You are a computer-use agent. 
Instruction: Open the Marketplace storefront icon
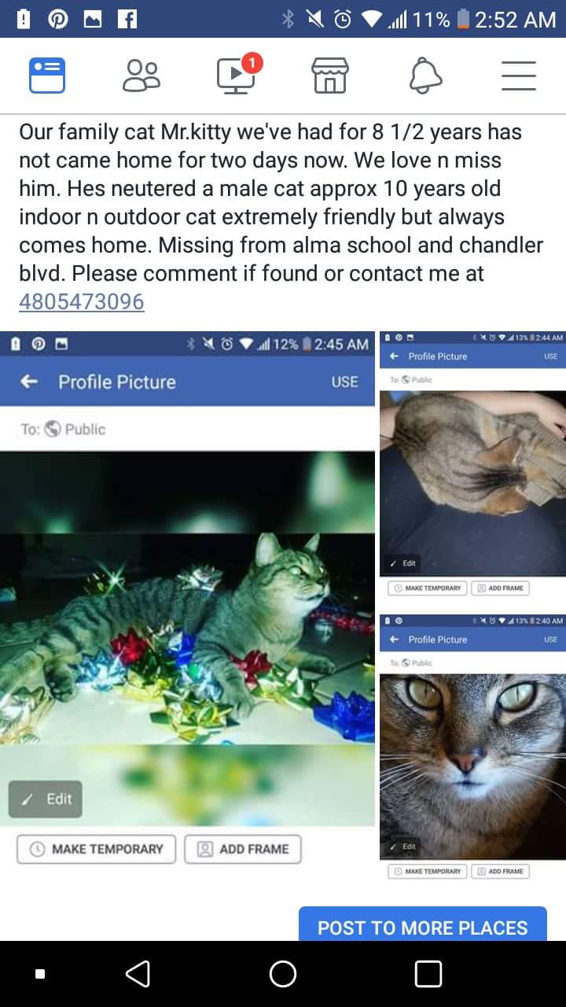[x=330, y=76]
